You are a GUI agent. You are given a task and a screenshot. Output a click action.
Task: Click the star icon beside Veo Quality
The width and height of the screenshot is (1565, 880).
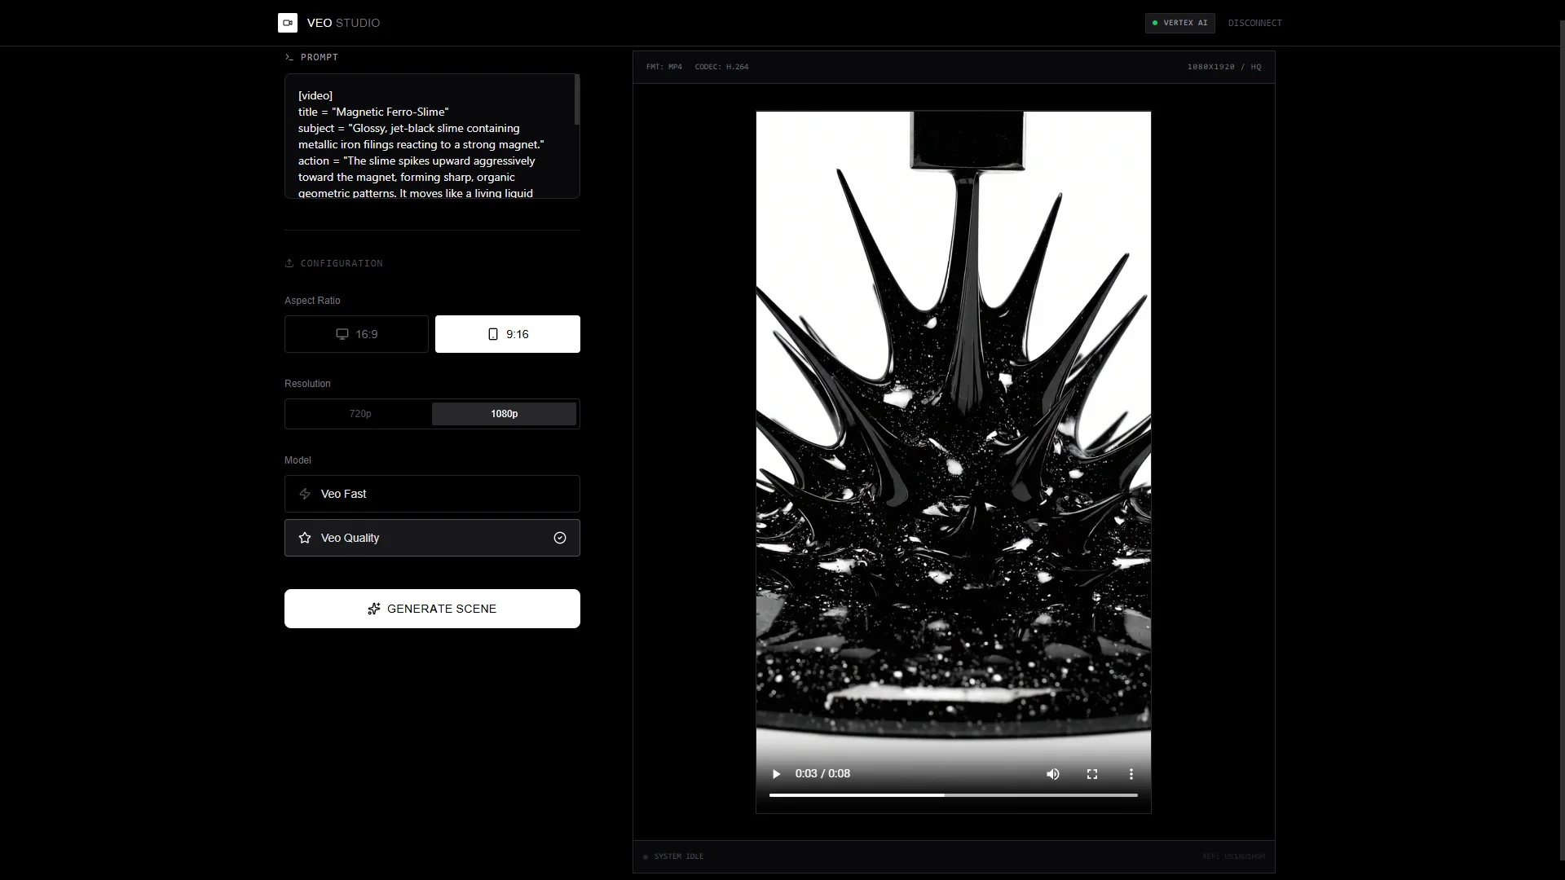[304, 538]
